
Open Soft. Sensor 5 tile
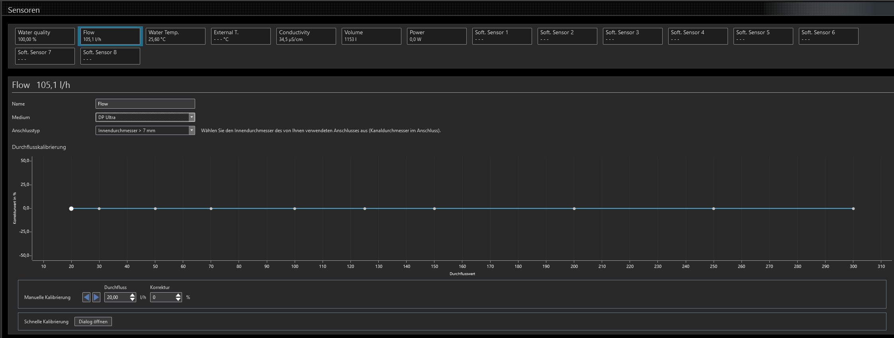[763, 36]
